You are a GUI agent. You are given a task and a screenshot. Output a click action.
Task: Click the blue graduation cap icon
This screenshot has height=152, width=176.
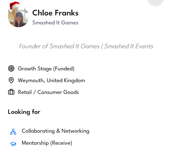[x=13, y=144]
